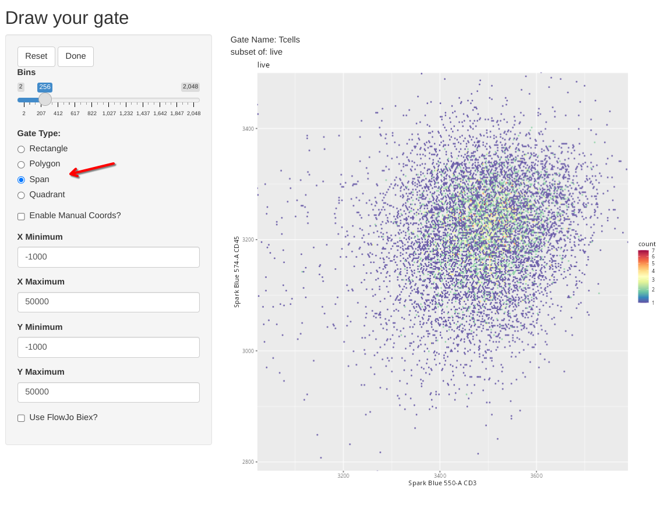
Task: Click the Draw your gate heading
Action: (67, 17)
